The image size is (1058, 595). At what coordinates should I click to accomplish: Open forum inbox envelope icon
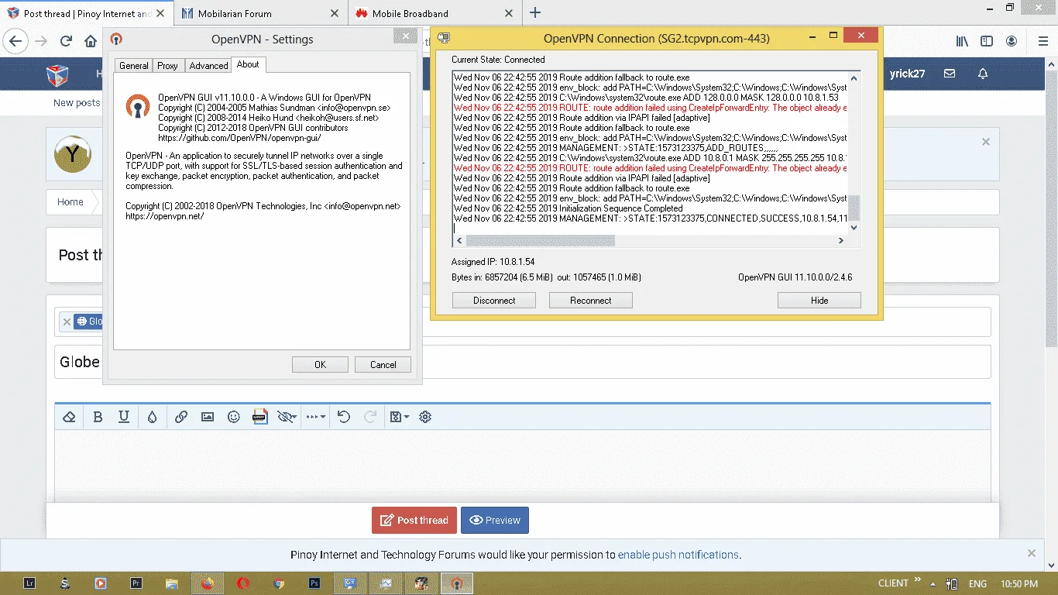(x=950, y=74)
